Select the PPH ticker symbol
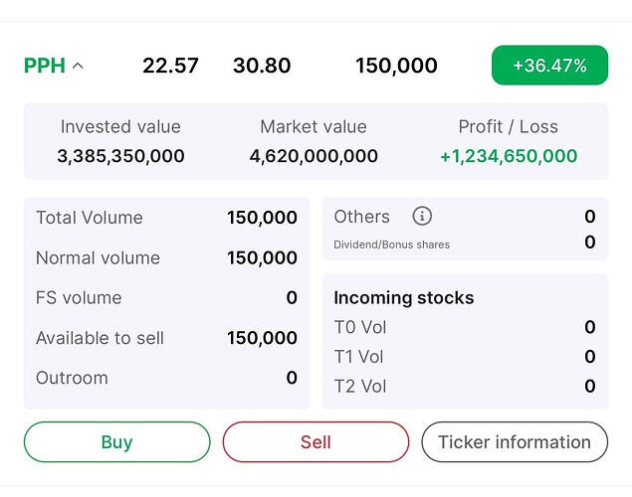Viewport: 632px width, 497px height. click(45, 66)
